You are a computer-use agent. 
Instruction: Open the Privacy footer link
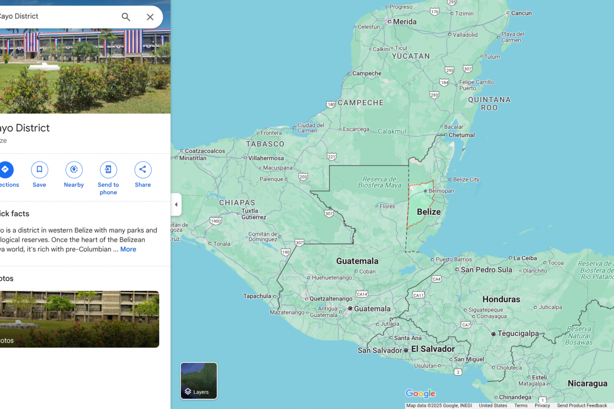coord(542,405)
